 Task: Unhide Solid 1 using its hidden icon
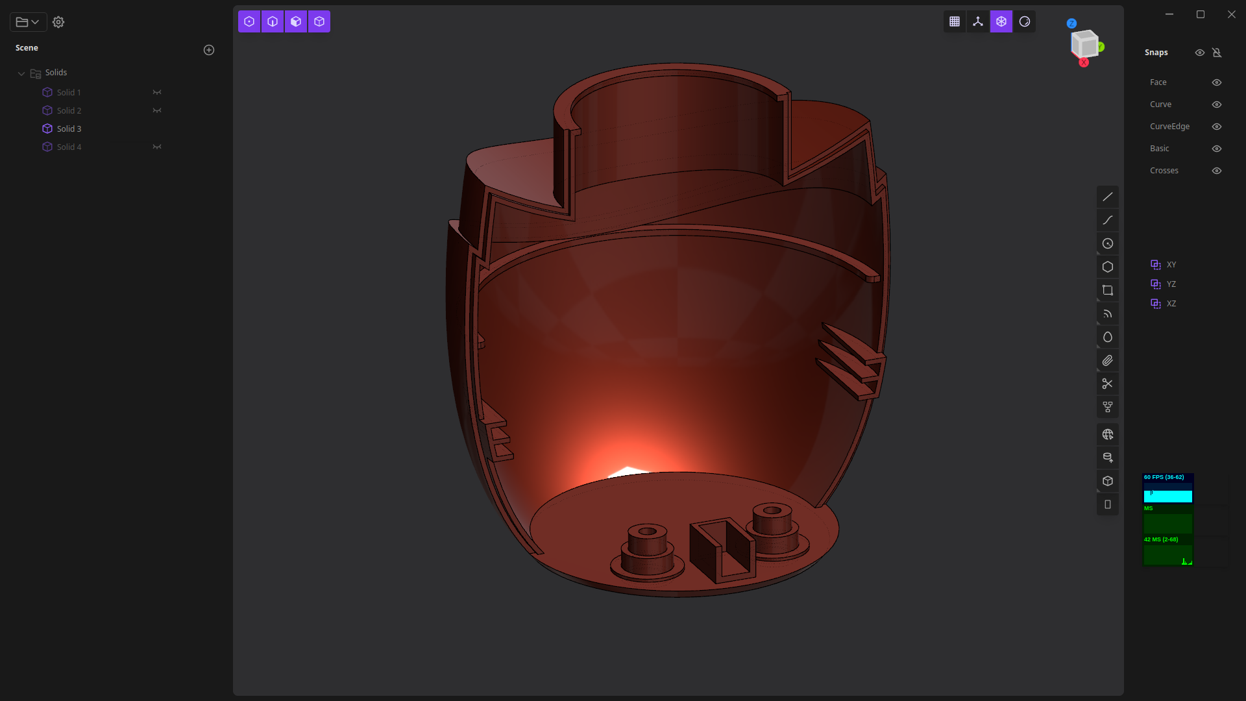click(156, 92)
